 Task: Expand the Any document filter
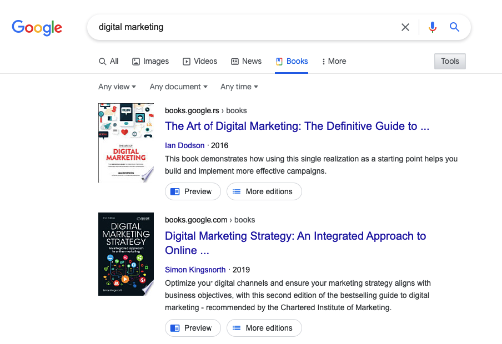[178, 87]
